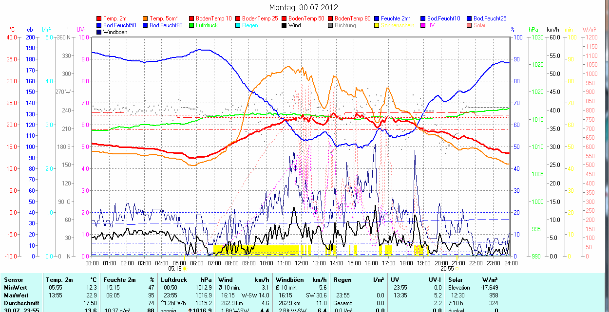Click the chart title Montag, 30.07.2012
Viewport: 609px width, 312px height.
click(304, 8)
